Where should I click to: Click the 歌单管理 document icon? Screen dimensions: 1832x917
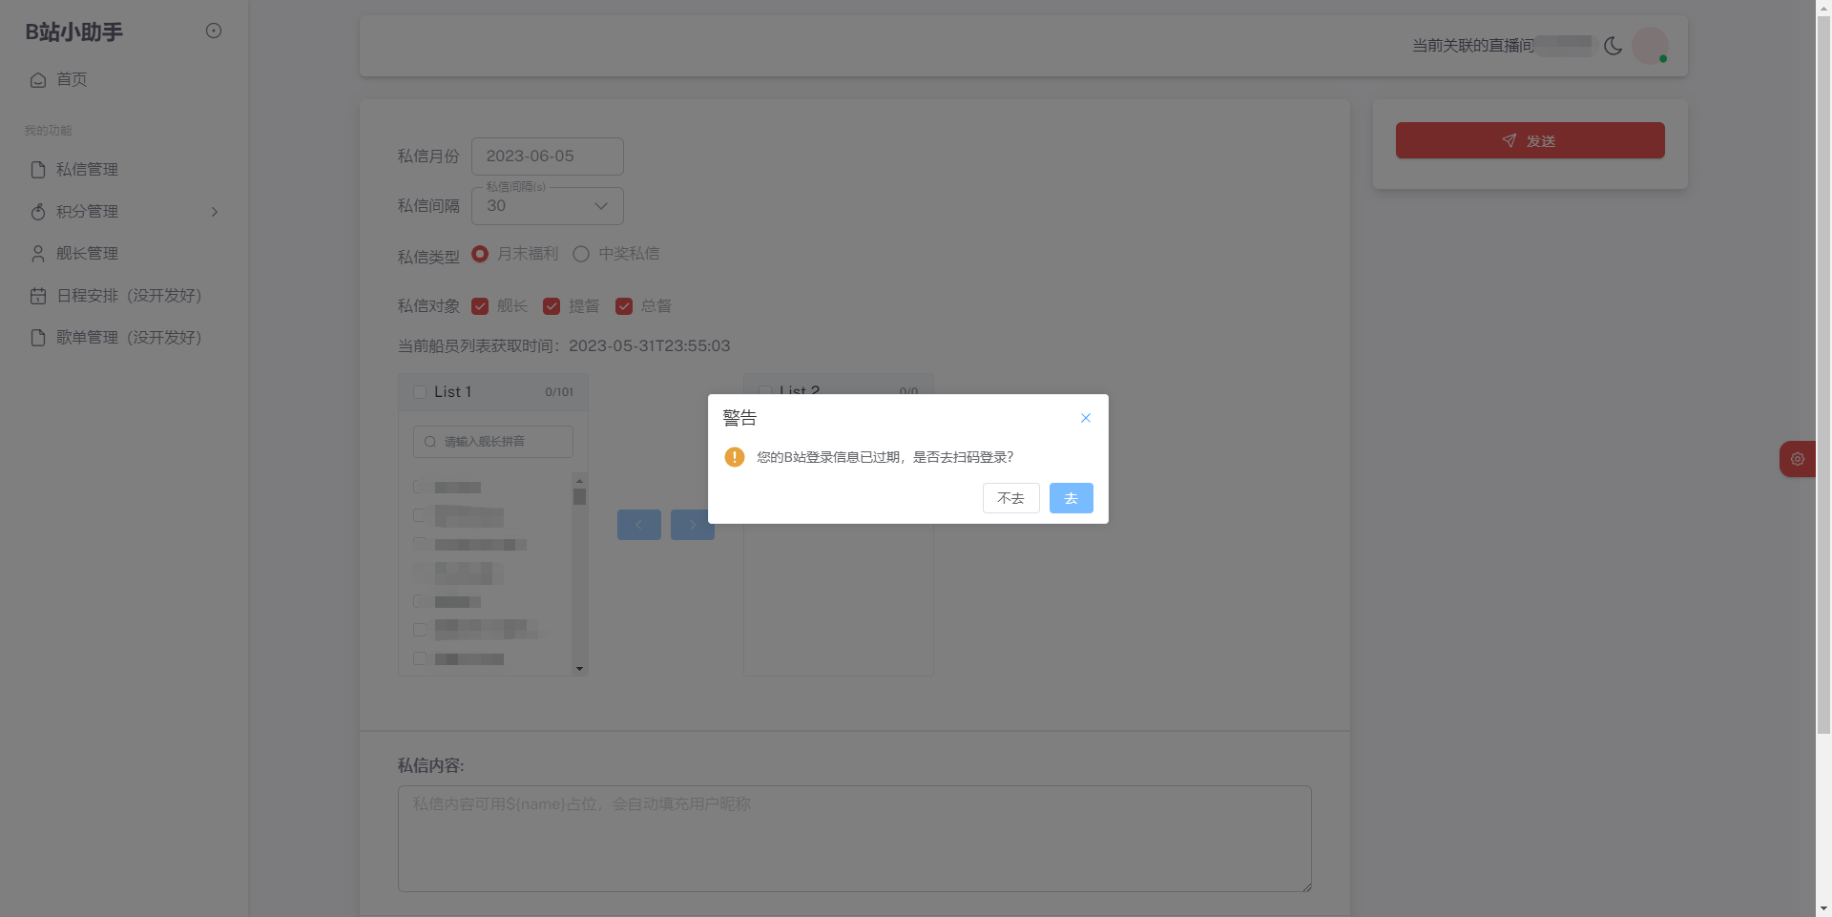(x=38, y=338)
